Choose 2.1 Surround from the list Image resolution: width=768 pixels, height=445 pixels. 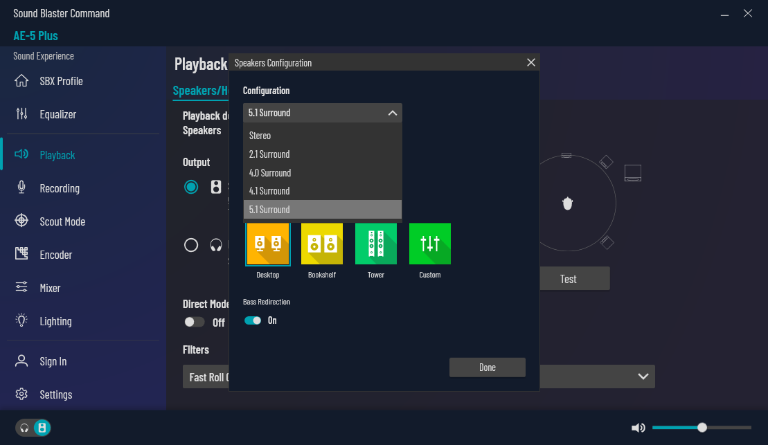[322, 154]
